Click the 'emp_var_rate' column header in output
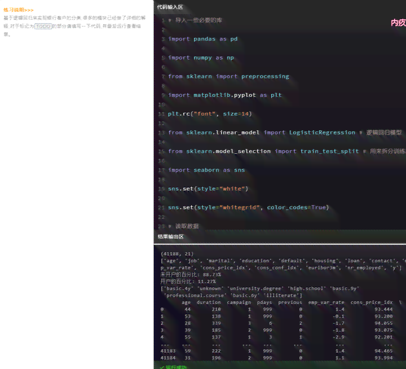This screenshot has width=406, height=369. point(326,302)
